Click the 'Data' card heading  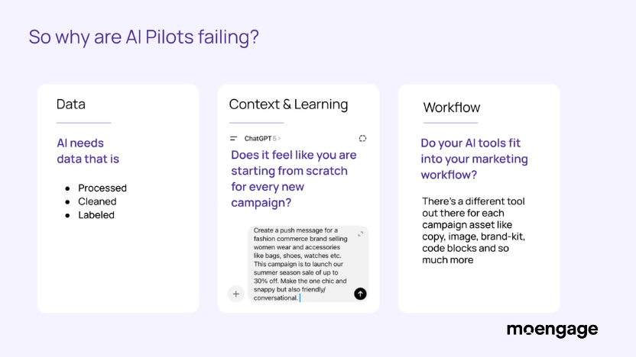tap(71, 105)
